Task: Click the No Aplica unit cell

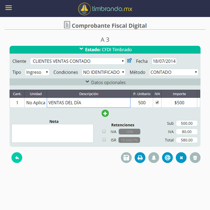Action: [x=36, y=103]
